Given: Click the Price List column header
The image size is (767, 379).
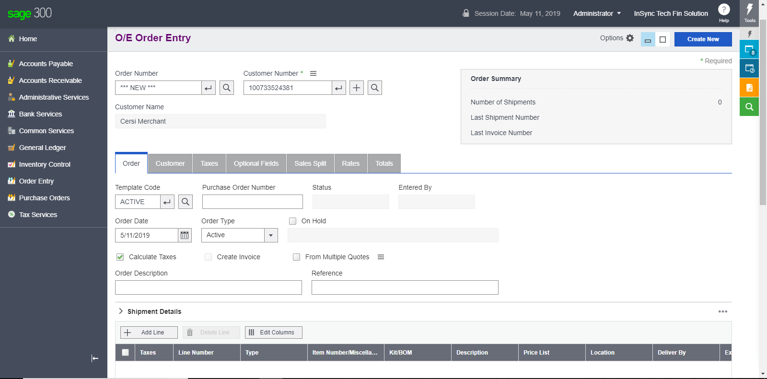Looking at the screenshot, I should pos(552,352).
